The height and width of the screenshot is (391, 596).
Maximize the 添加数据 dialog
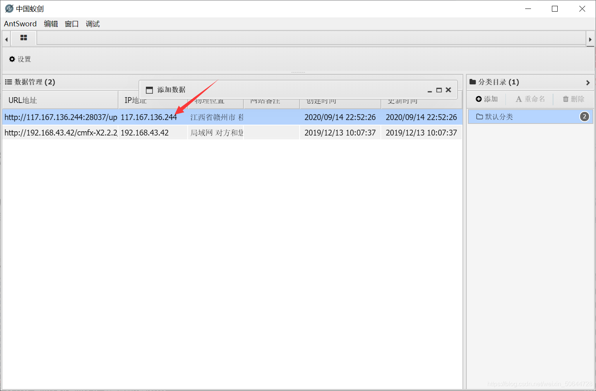(x=439, y=90)
